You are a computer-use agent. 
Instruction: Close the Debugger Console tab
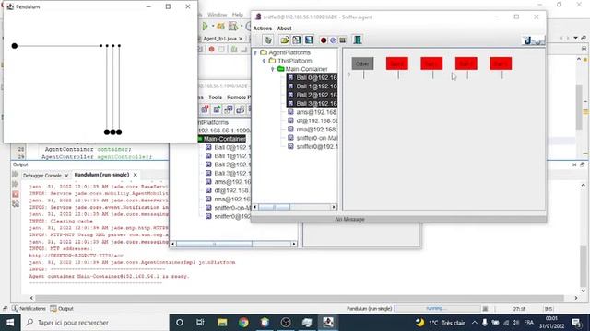point(66,176)
